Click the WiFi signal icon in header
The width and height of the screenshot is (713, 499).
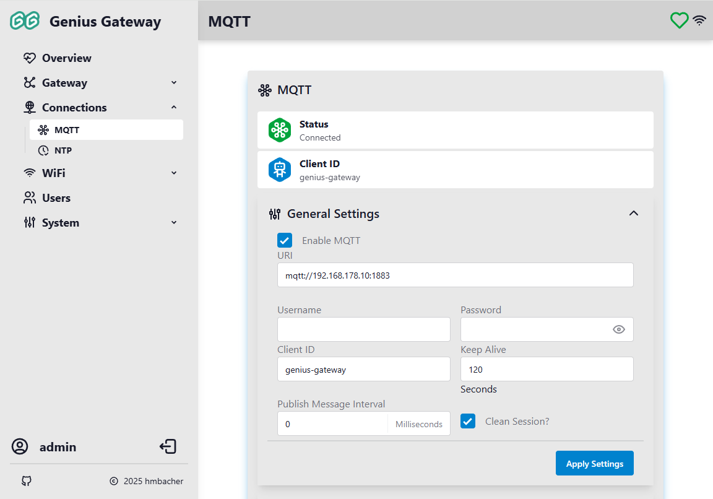coord(699,20)
